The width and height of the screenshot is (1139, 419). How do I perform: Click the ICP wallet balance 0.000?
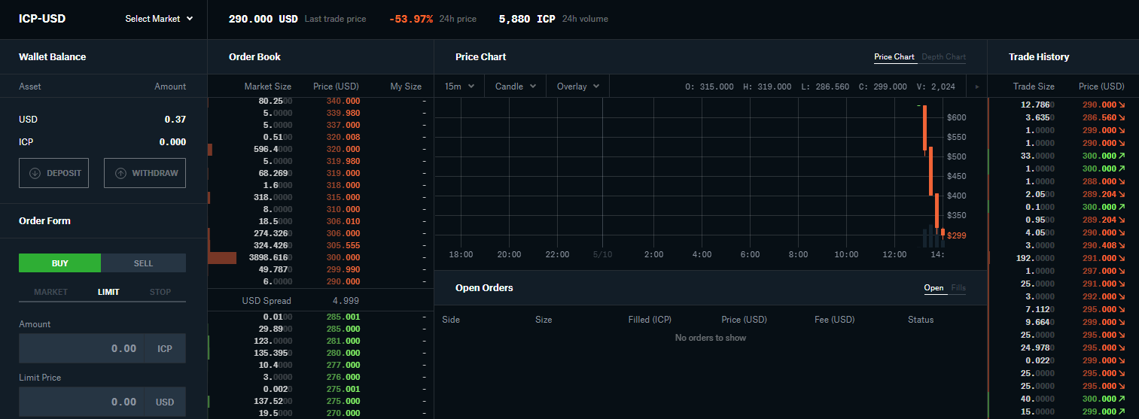172,141
